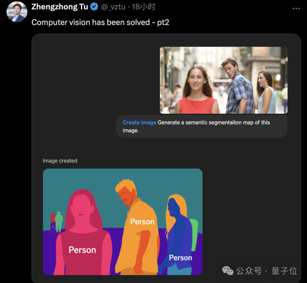The width and height of the screenshot is (307, 283).
Task: Open the generated segmentation map image
Action: pyautogui.click(x=123, y=222)
